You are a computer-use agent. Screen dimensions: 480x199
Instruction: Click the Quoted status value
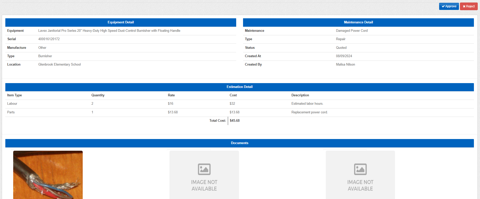tap(341, 48)
